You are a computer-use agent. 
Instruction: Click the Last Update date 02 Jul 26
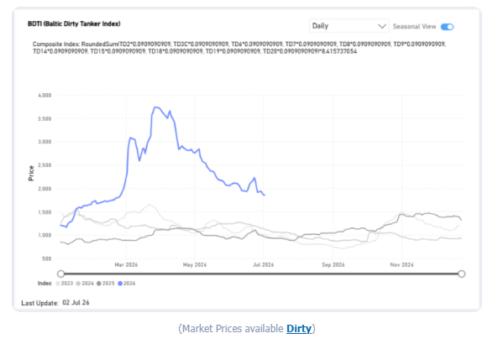(76, 303)
